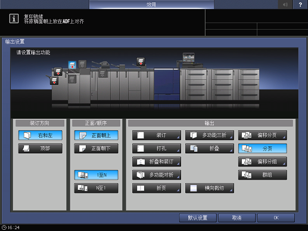Screen dimensions: 308x231
Task: Select the tray icon nearest the blue main engine
Action: (x=141, y=61)
